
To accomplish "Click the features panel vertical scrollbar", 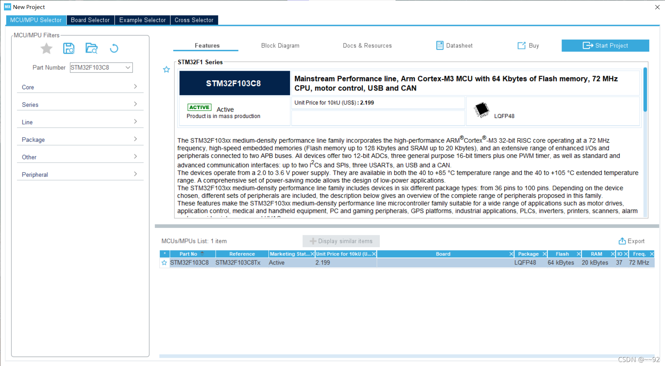I will click(x=645, y=90).
